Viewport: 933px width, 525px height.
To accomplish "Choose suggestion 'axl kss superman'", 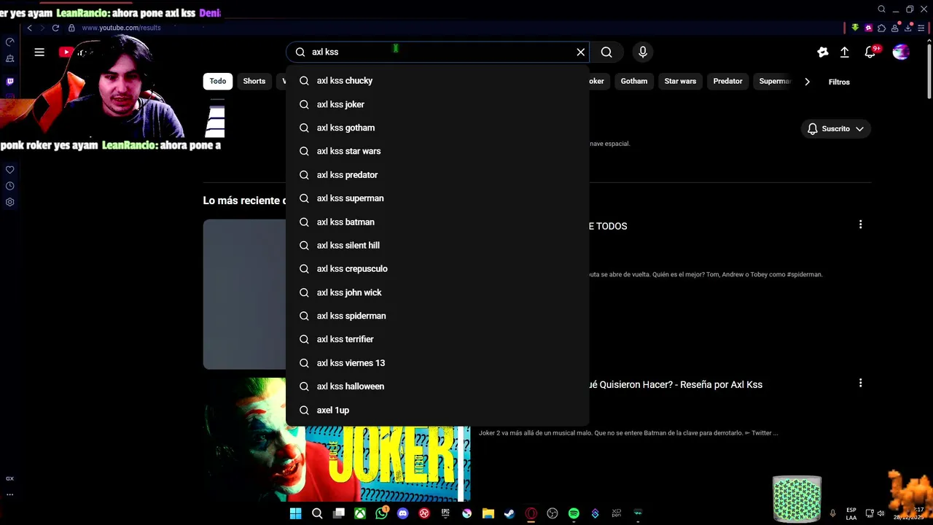I will pyautogui.click(x=437, y=198).
